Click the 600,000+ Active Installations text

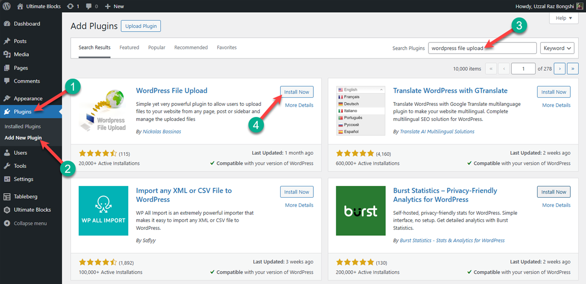pos(367,163)
